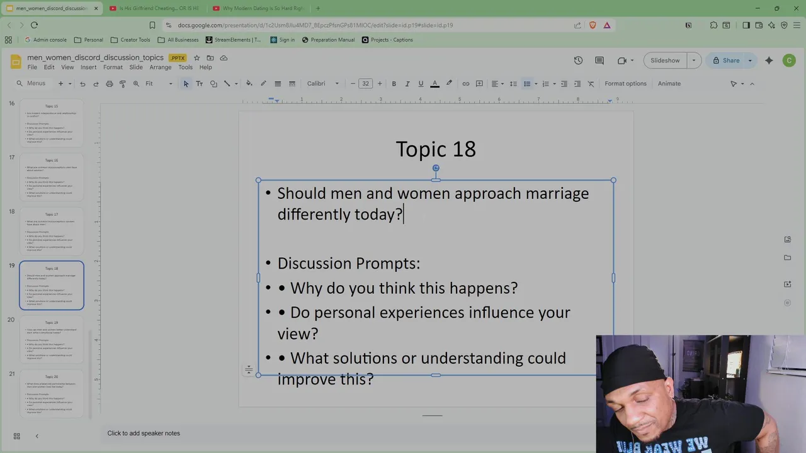This screenshot has width=806, height=453.
Task: Open the Insert menu
Action: 88,67
